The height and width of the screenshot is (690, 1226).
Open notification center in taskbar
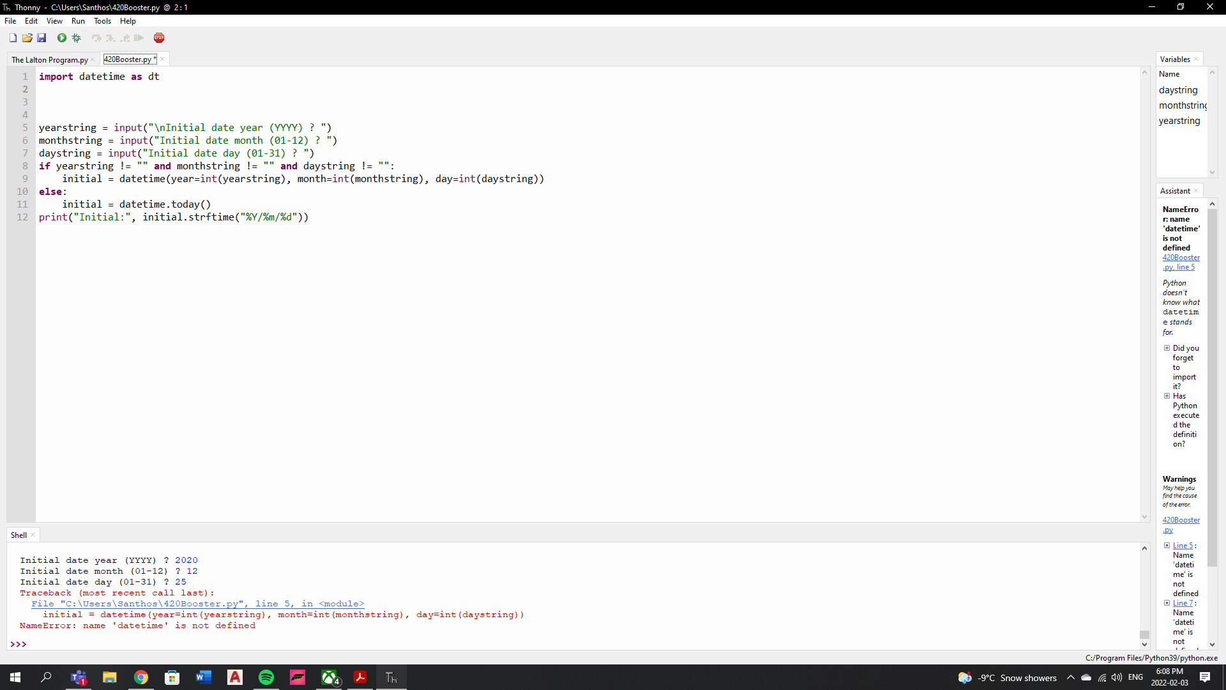1205,678
